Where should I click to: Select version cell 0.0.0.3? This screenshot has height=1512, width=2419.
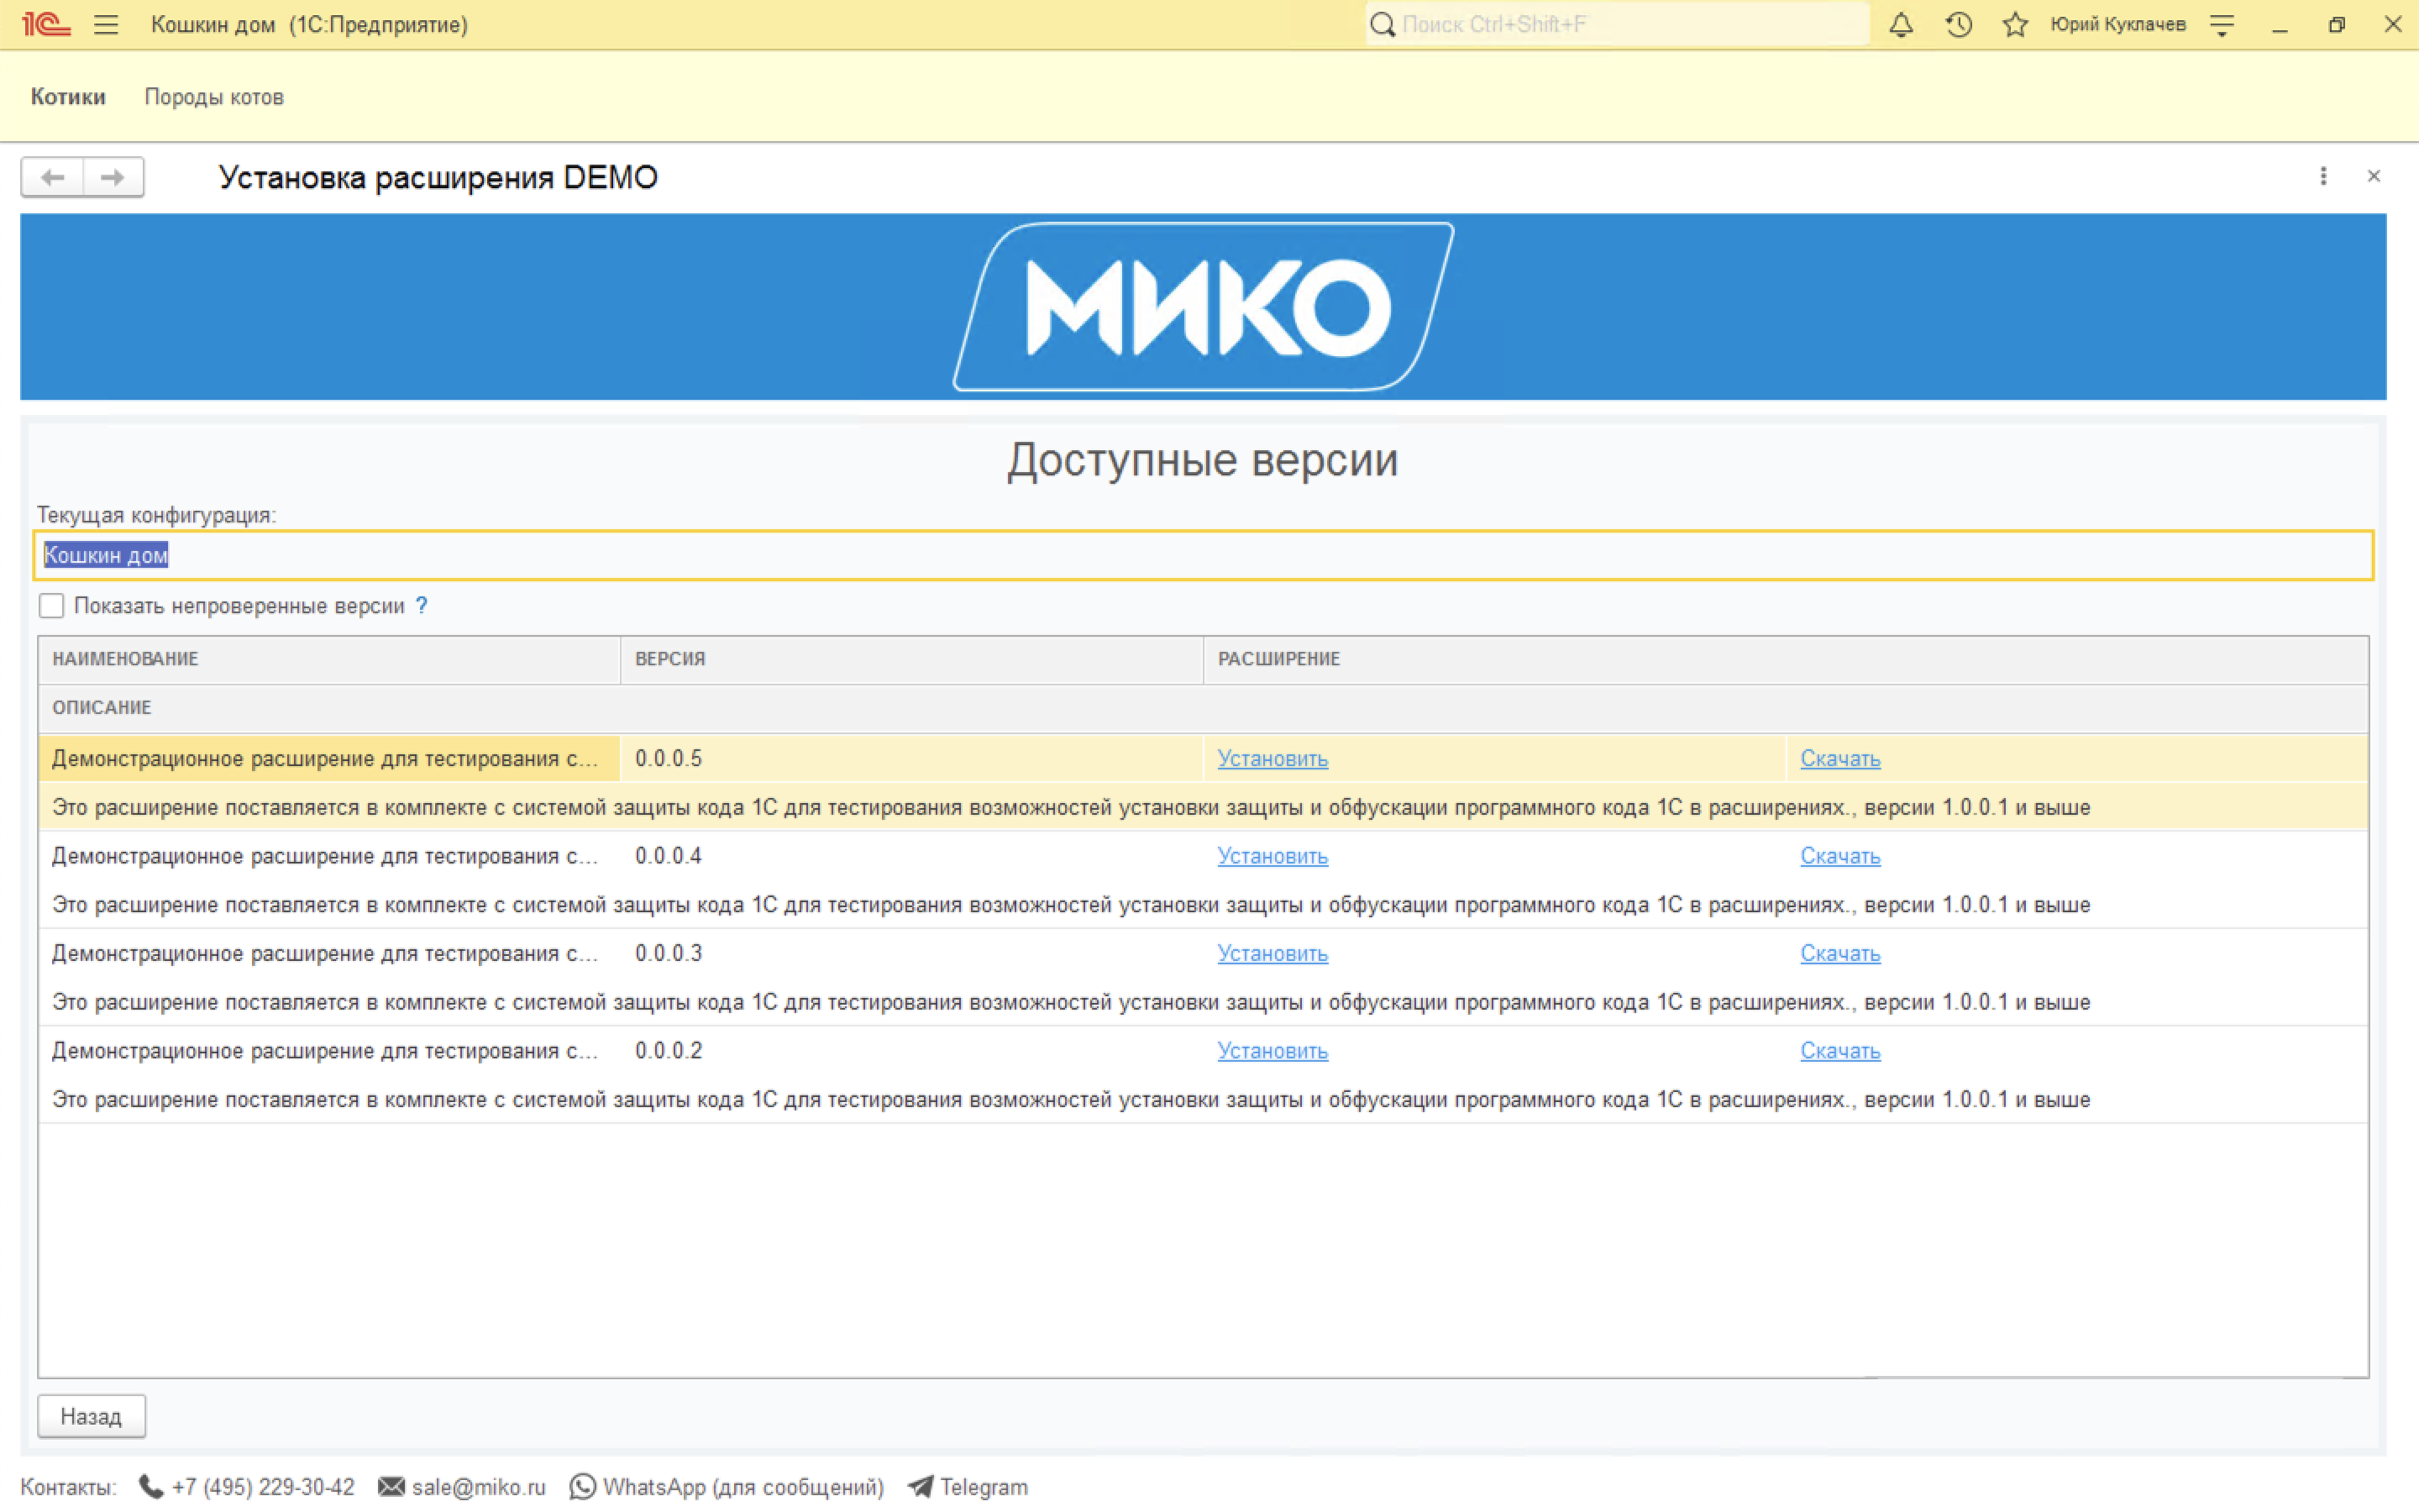pyautogui.click(x=910, y=954)
